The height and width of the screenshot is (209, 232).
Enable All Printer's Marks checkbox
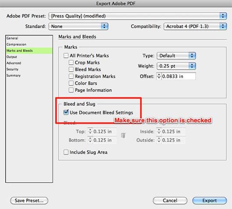click(x=66, y=56)
